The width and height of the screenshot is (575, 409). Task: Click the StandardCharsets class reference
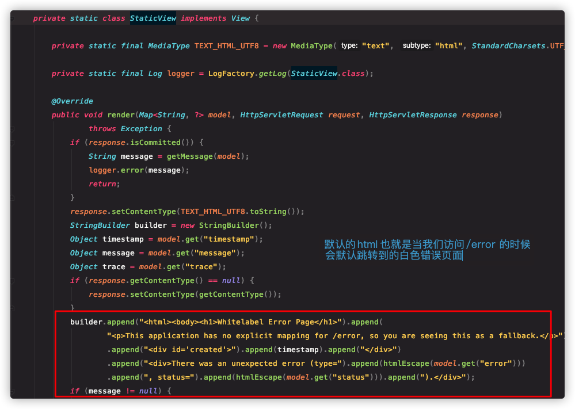point(508,46)
